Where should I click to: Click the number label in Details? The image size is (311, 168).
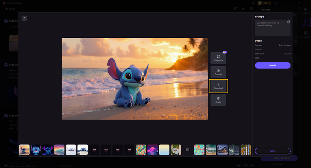[258, 49]
